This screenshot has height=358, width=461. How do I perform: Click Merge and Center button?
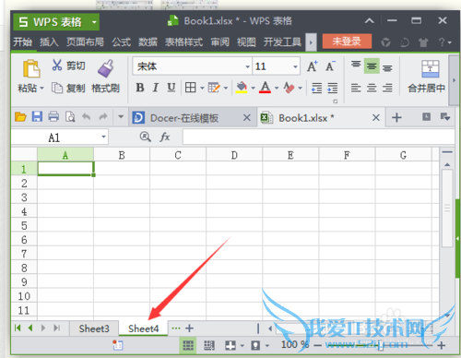[x=427, y=77]
